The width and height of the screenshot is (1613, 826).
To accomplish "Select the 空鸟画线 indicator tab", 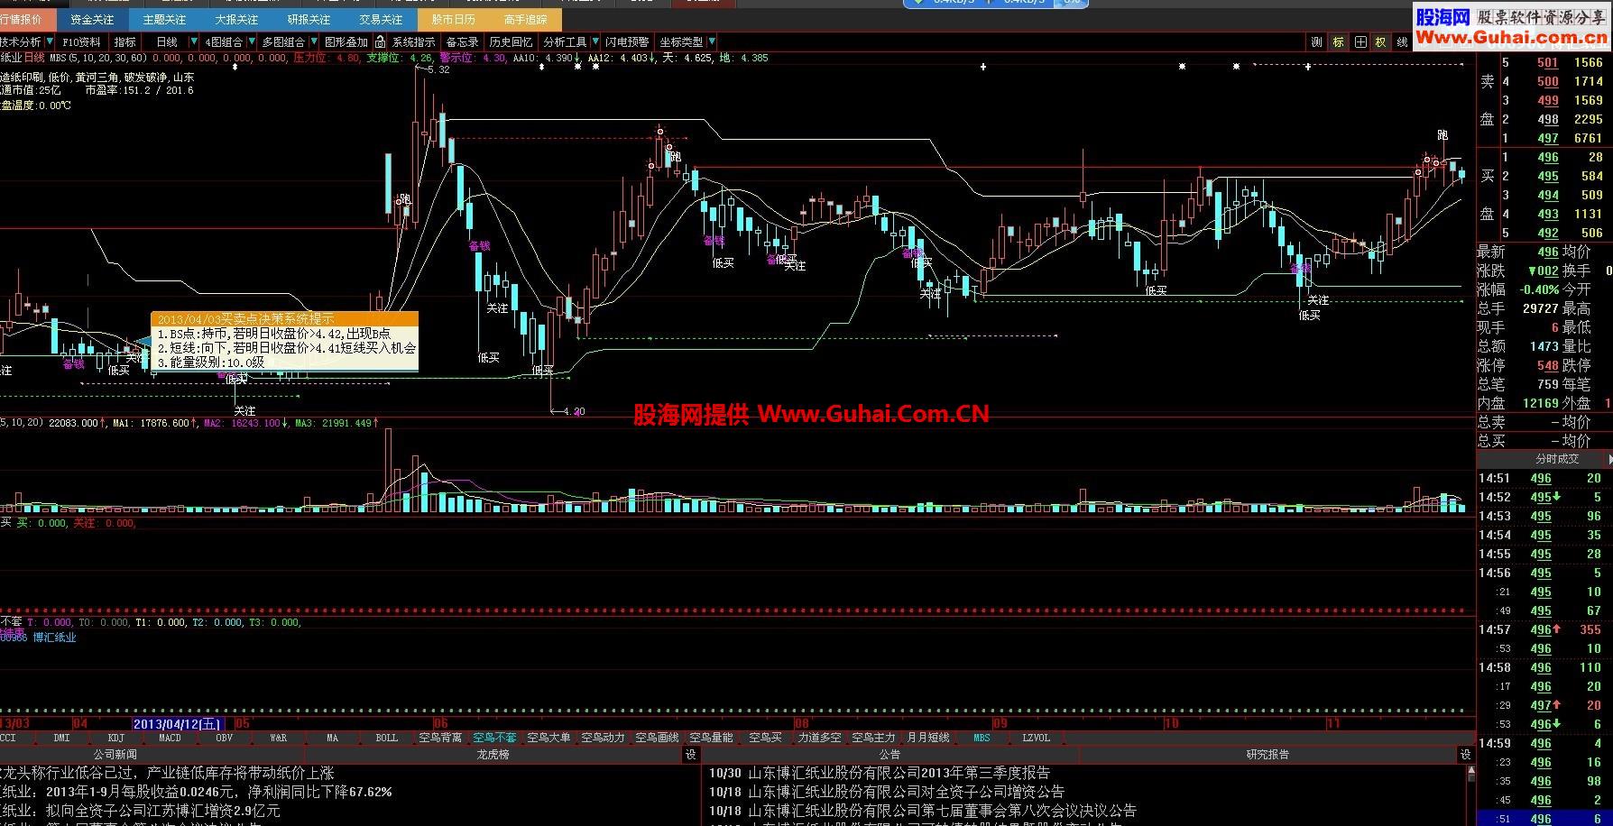I will tap(657, 738).
